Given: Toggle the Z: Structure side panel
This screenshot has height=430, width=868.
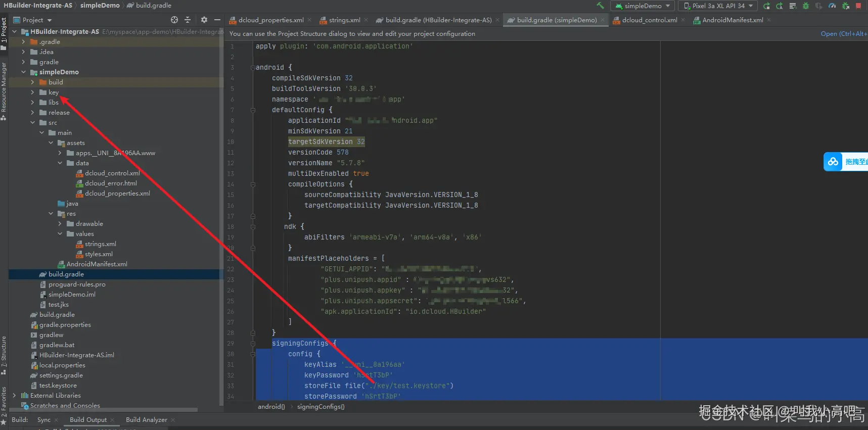Looking at the screenshot, I should (4, 355).
